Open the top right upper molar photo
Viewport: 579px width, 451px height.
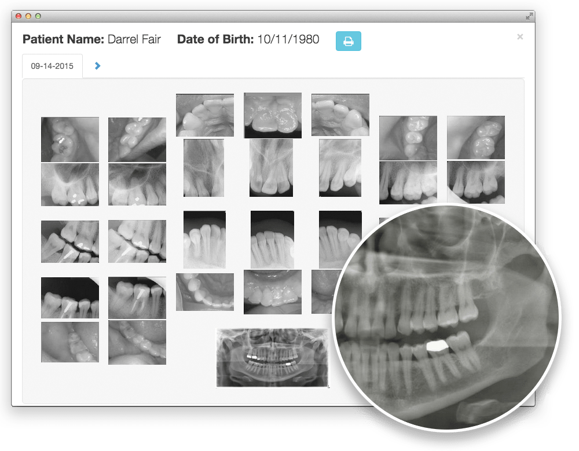(475, 137)
